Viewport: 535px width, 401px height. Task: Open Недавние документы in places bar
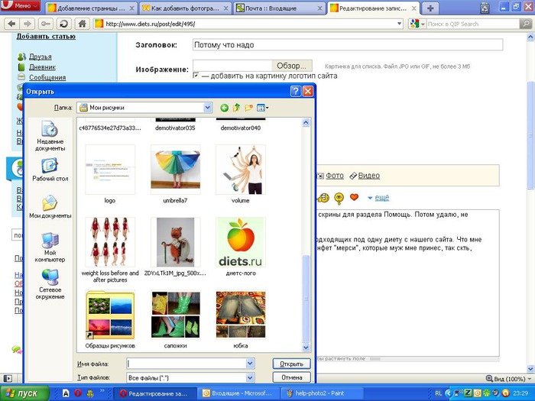pos(50,136)
